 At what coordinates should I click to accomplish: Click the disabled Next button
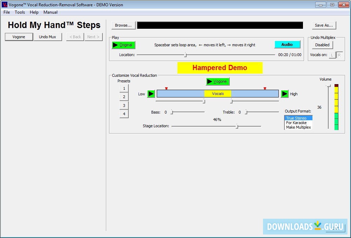tap(94, 37)
